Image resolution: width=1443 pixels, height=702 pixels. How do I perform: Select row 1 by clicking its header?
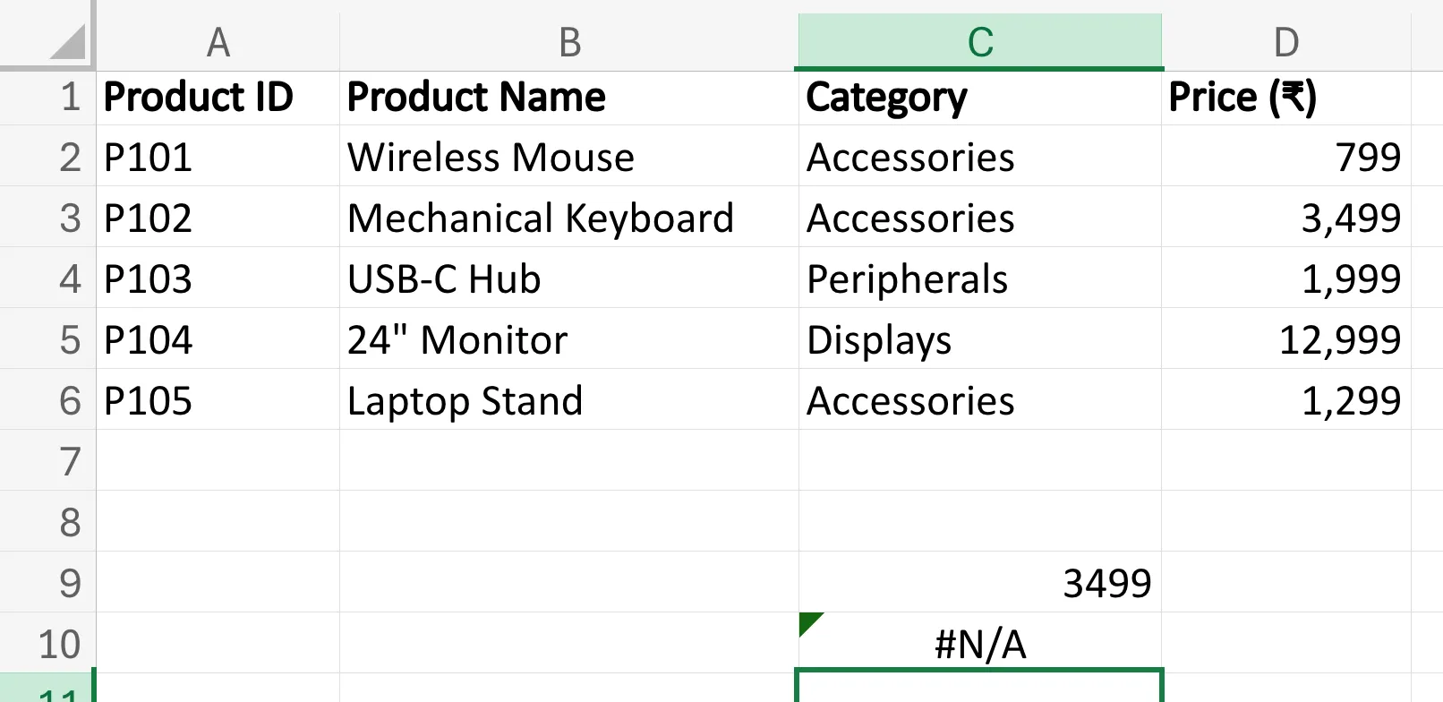[x=69, y=97]
